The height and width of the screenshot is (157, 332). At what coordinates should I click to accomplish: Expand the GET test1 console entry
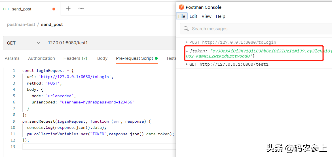pyautogui.click(x=187, y=64)
